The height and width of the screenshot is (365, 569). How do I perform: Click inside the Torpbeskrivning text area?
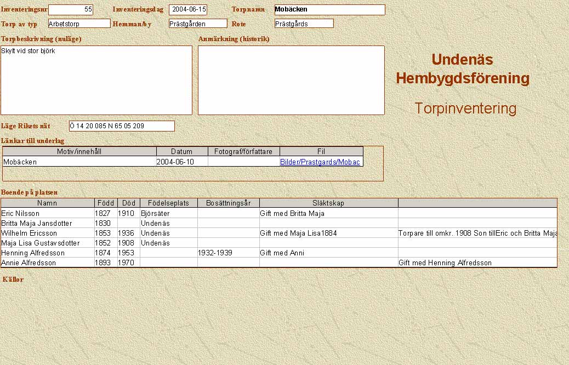96,80
